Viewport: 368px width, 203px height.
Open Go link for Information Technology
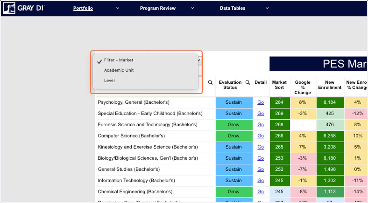point(261,180)
